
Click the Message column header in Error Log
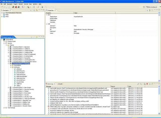78,86
